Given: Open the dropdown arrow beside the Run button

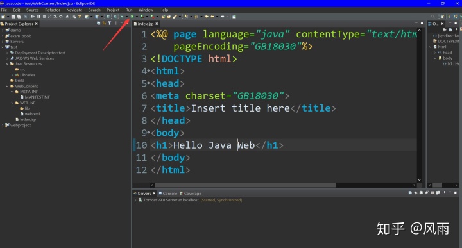Looking at the screenshot, I should 137,17.
